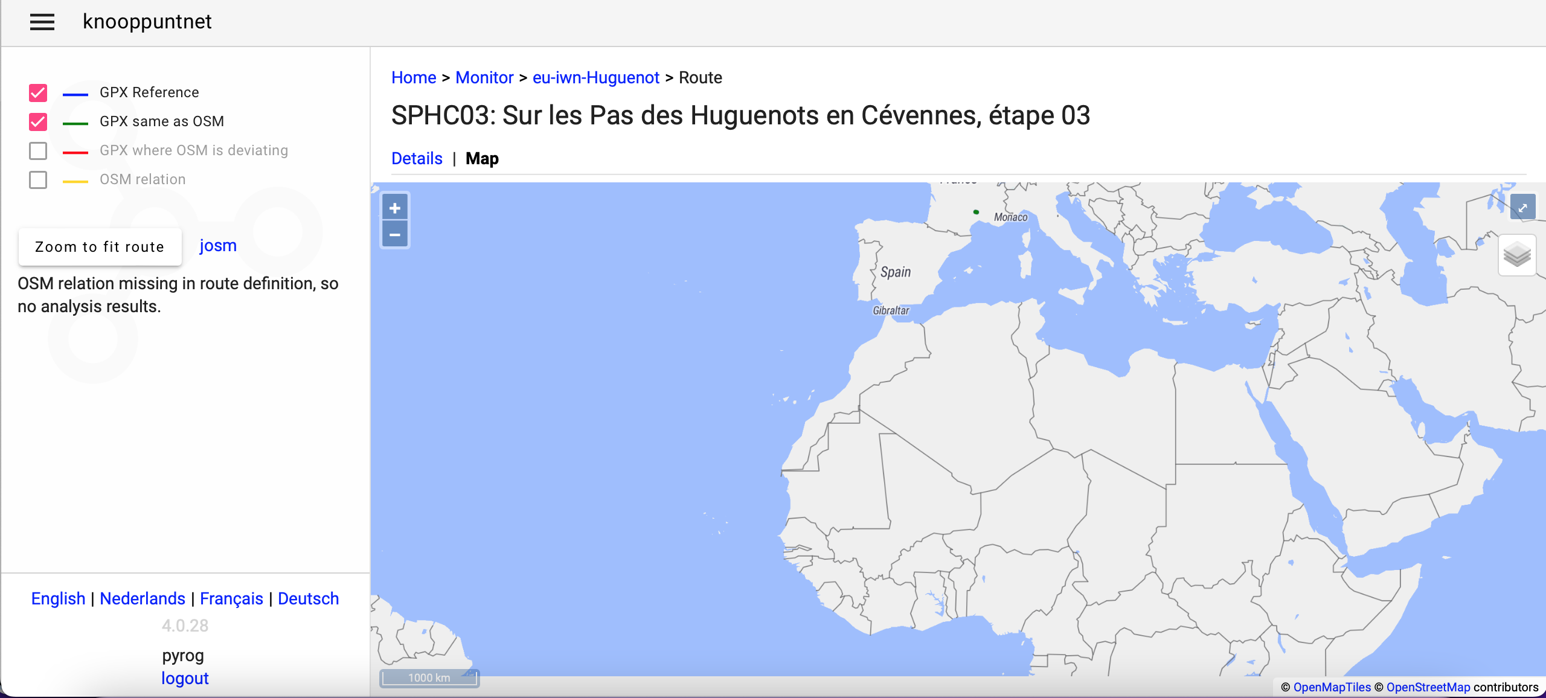Open the josm link
The width and height of the screenshot is (1546, 698).
tap(217, 246)
